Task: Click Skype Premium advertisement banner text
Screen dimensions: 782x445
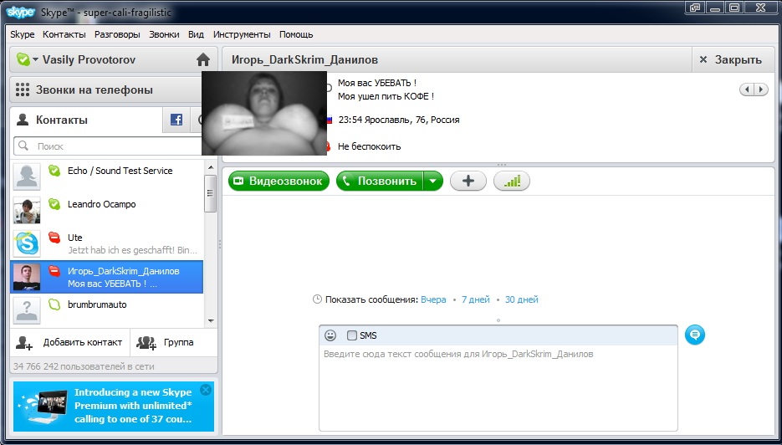Action: [133, 406]
